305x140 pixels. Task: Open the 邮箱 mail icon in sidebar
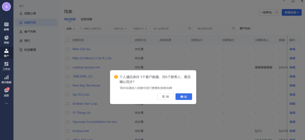[x=6, y=26]
